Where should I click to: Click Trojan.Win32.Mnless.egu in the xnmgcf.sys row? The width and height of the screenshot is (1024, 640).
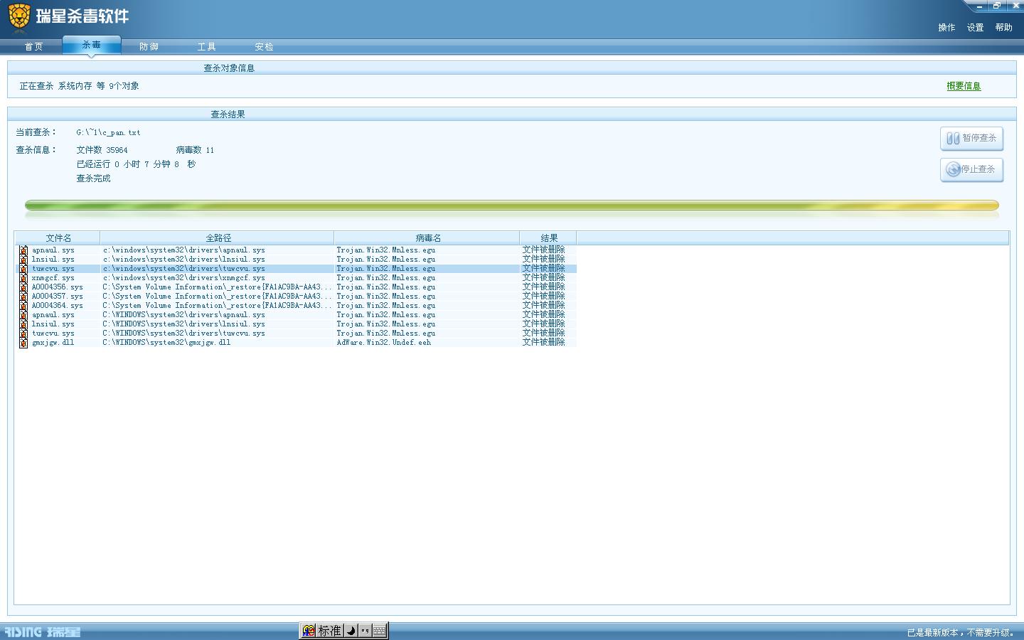point(386,278)
